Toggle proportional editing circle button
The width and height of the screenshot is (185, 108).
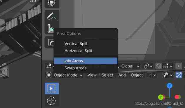pyautogui.click(x=179, y=66)
